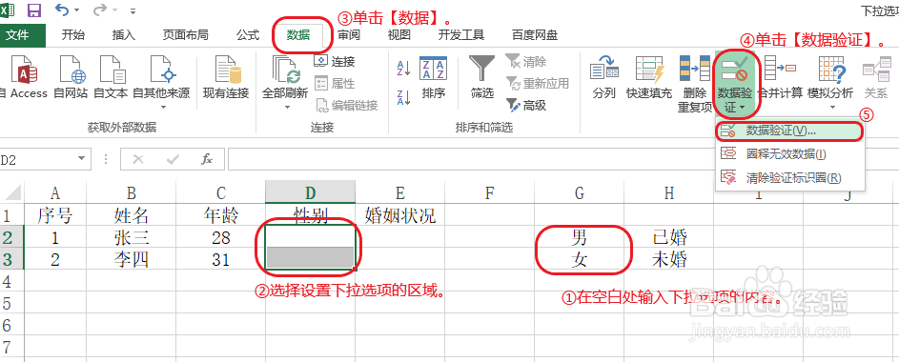Click the formula bar cancel X icon
The width and height of the screenshot is (899, 362).
[137, 159]
